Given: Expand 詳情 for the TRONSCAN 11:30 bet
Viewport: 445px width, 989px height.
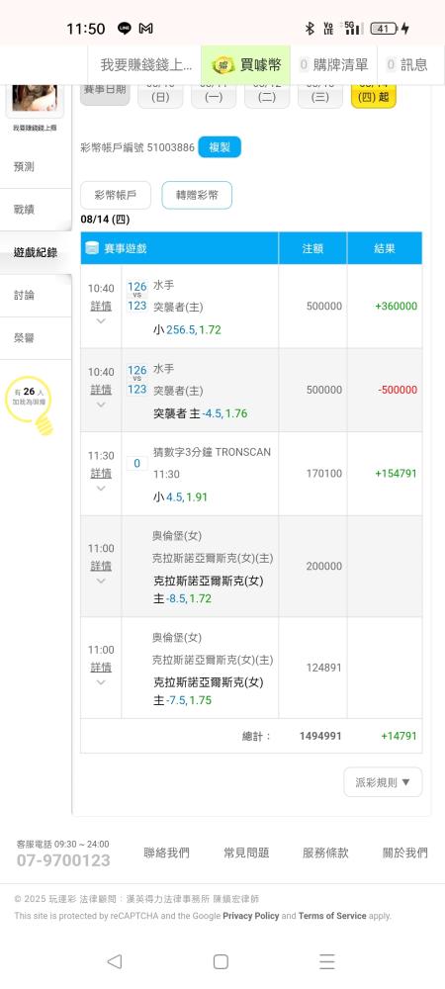Looking at the screenshot, I should tap(101, 473).
